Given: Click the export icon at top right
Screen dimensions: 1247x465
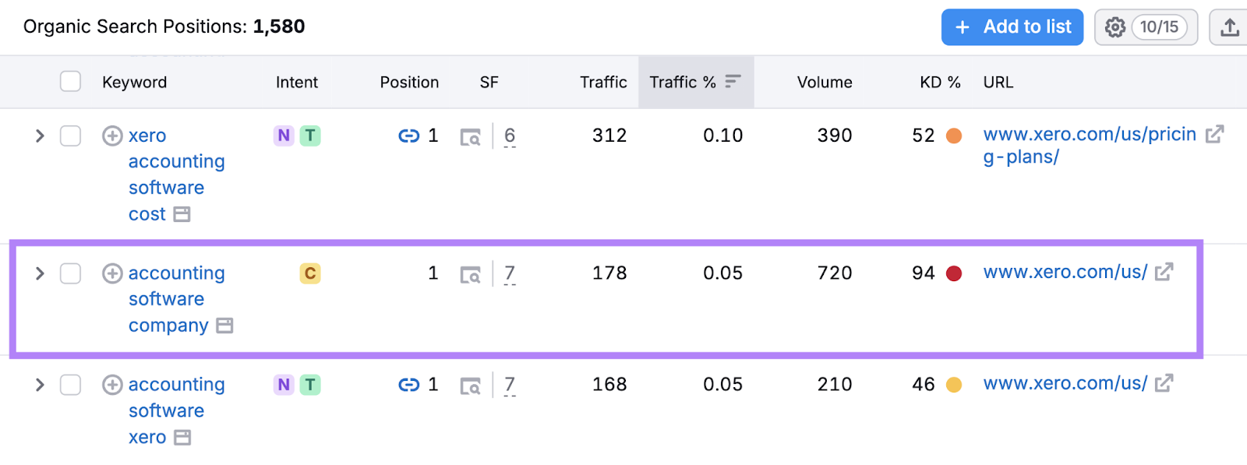Looking at the screenshot, I should 1230,26.
